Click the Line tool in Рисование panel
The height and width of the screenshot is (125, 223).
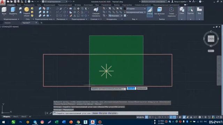pos(61,12)
